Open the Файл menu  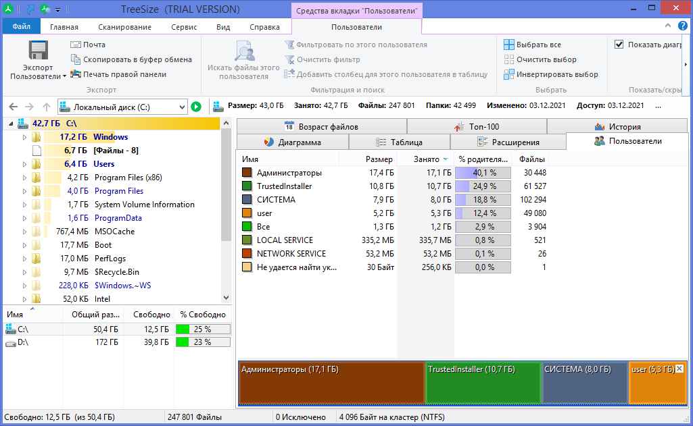pos(21,26)
